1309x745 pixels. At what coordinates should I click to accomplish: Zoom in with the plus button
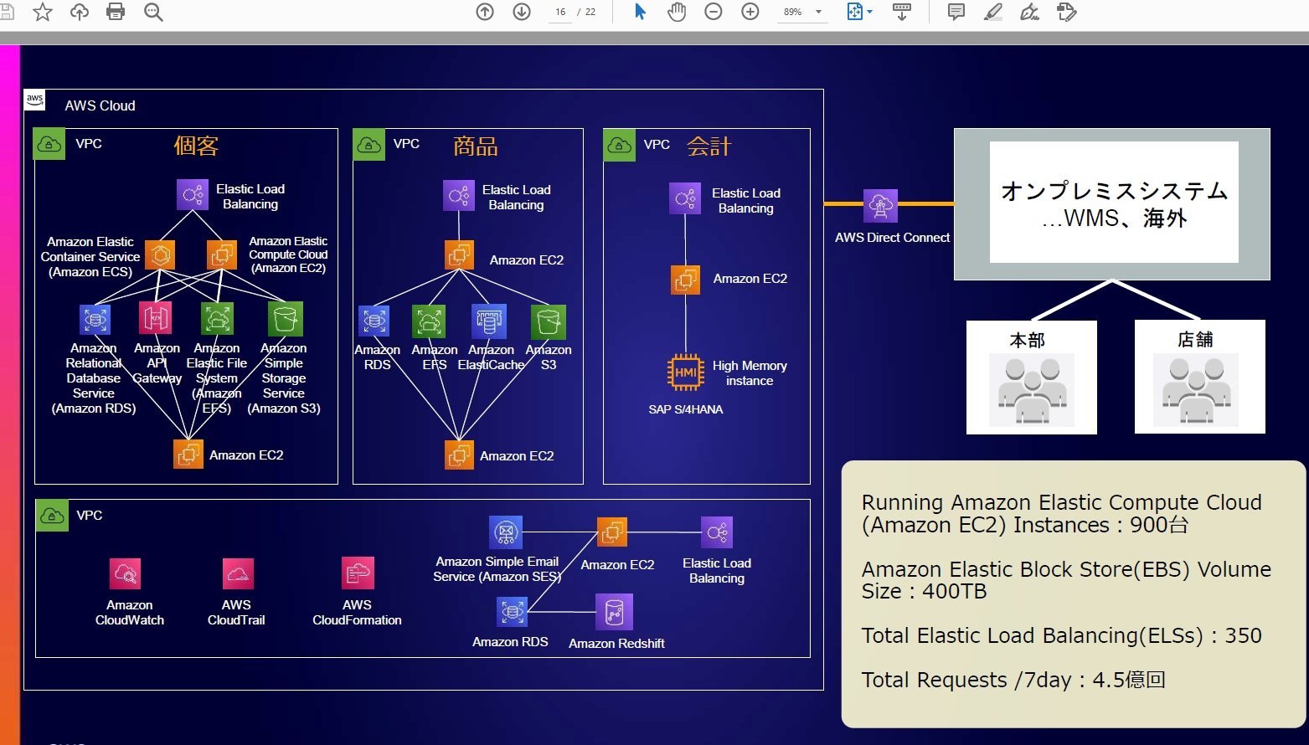tap(750, 12)
